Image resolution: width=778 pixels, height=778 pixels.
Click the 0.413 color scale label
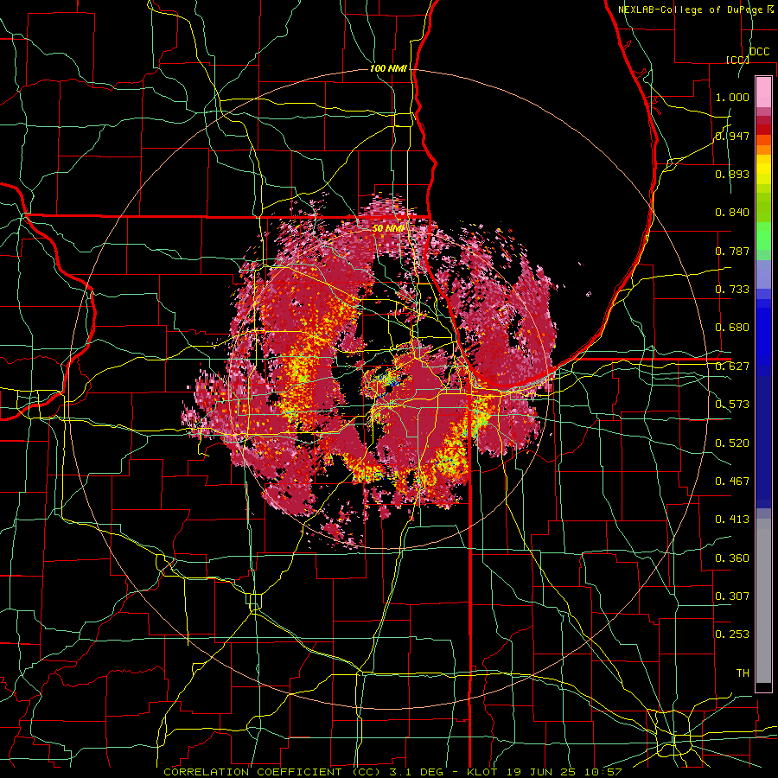(x=732, y=520)
